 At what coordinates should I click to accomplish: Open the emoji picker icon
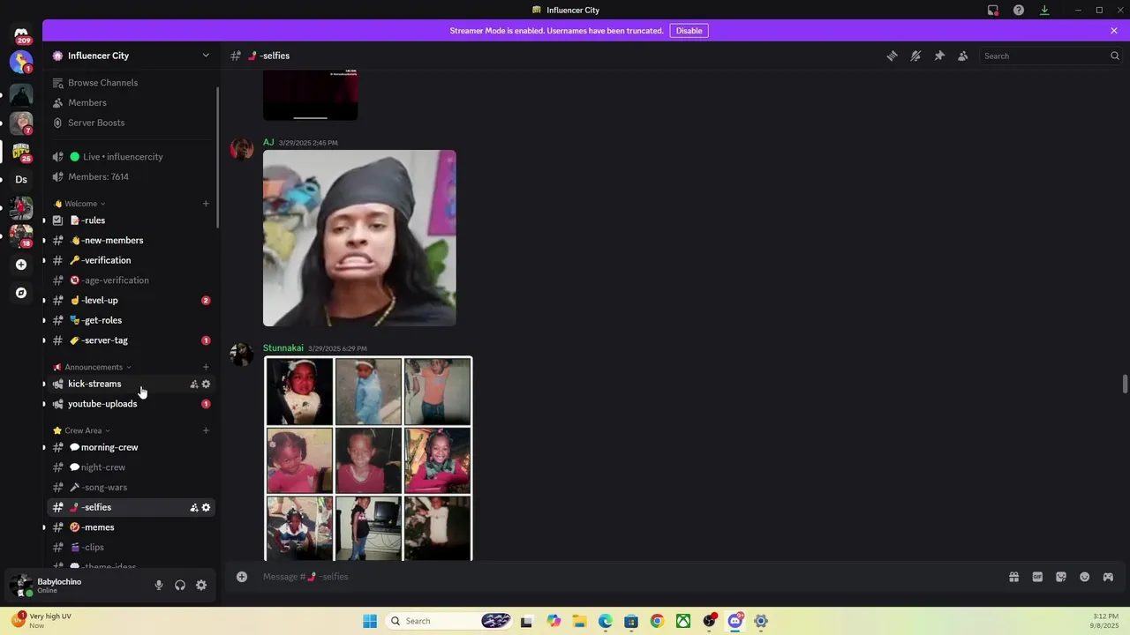pos(1085,577)
